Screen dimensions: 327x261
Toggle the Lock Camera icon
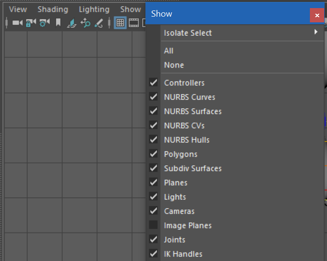pos(31,23)
